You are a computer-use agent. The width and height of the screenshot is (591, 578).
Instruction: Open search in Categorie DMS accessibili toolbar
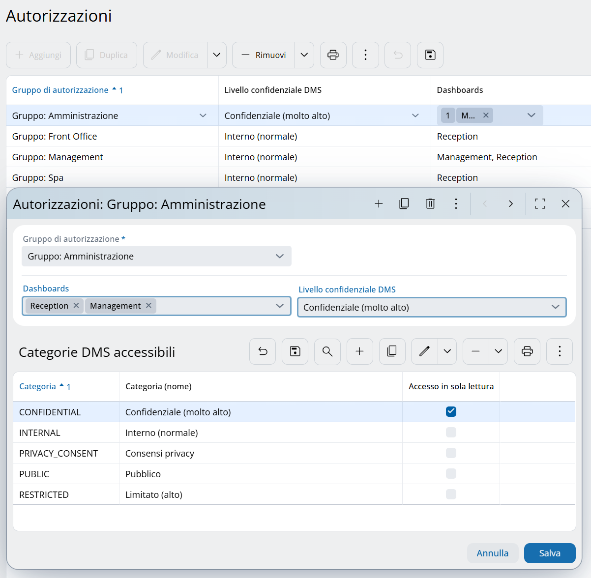327,351
